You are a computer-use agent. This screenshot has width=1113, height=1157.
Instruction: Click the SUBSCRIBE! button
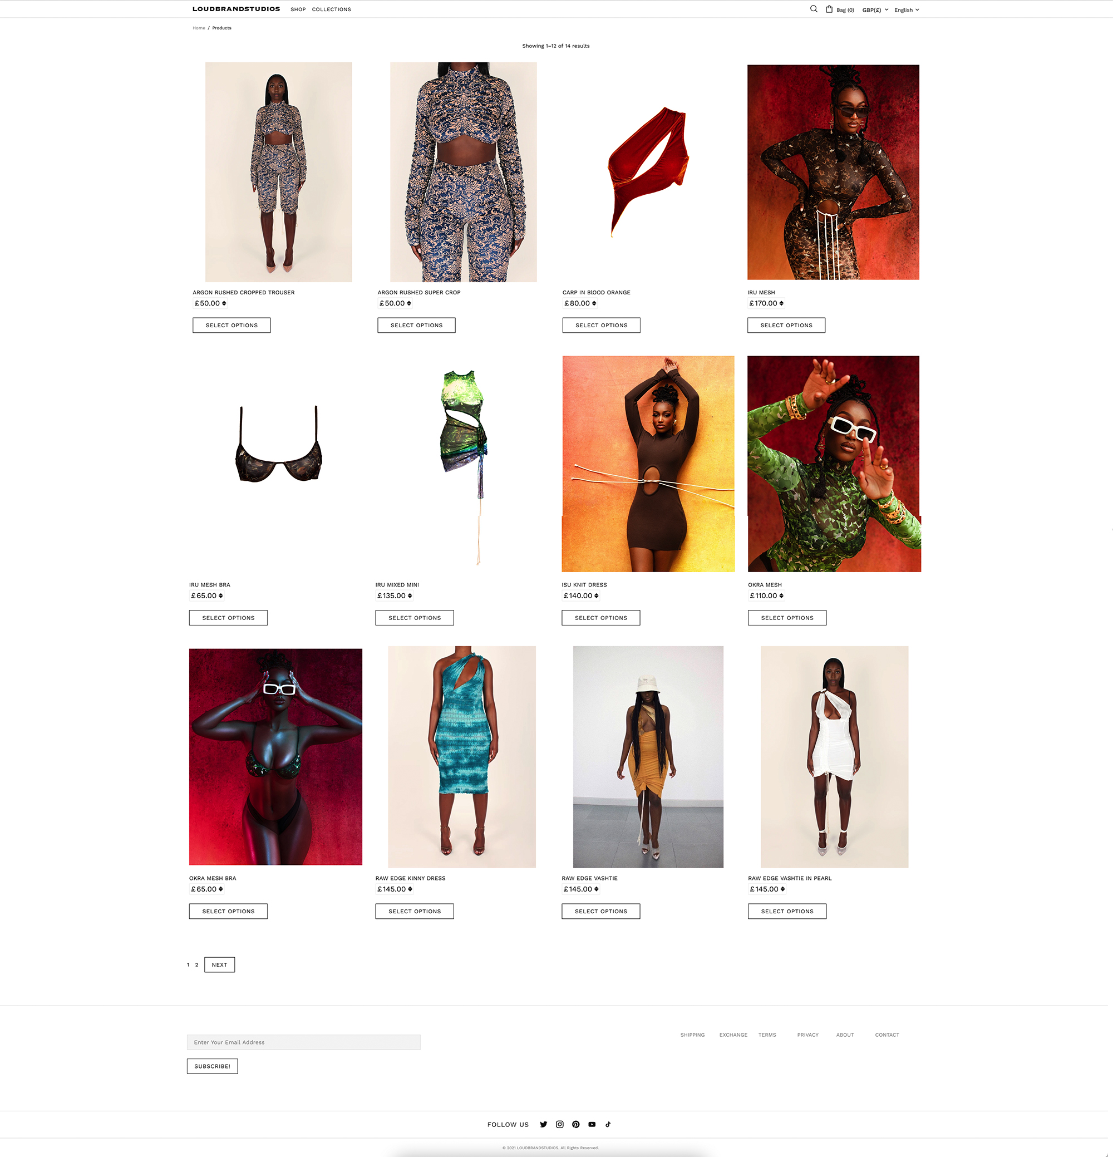tap(213, 1066)
